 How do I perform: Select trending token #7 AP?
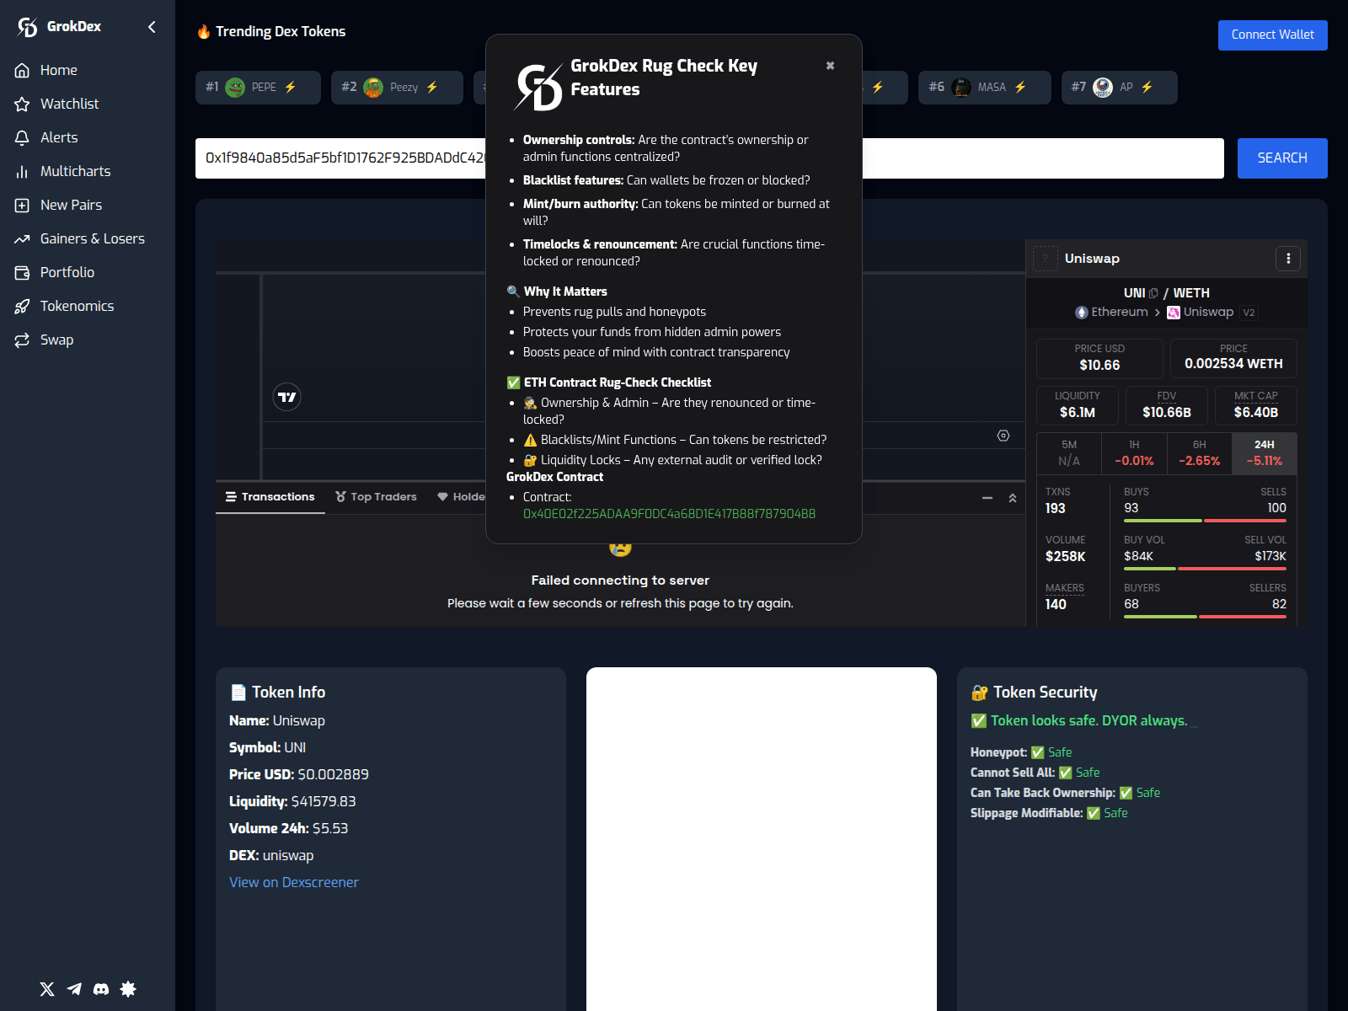pyautogui.click(x=1119, y=87)
